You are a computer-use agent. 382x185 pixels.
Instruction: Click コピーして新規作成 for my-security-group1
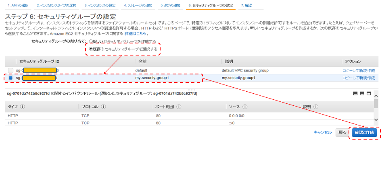pos(359,78)
